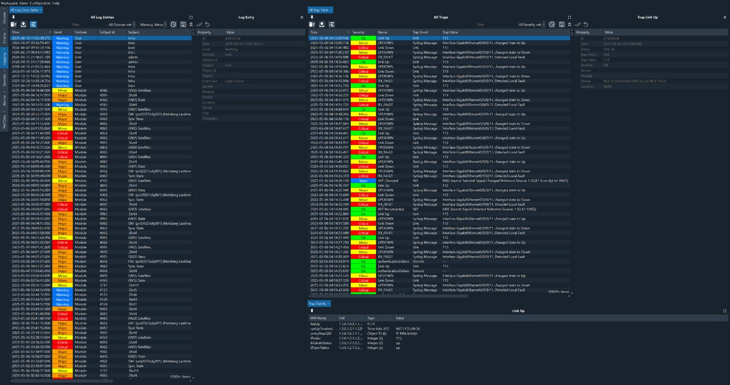Toggle the list view icon in All Traps

coord(332,24)
